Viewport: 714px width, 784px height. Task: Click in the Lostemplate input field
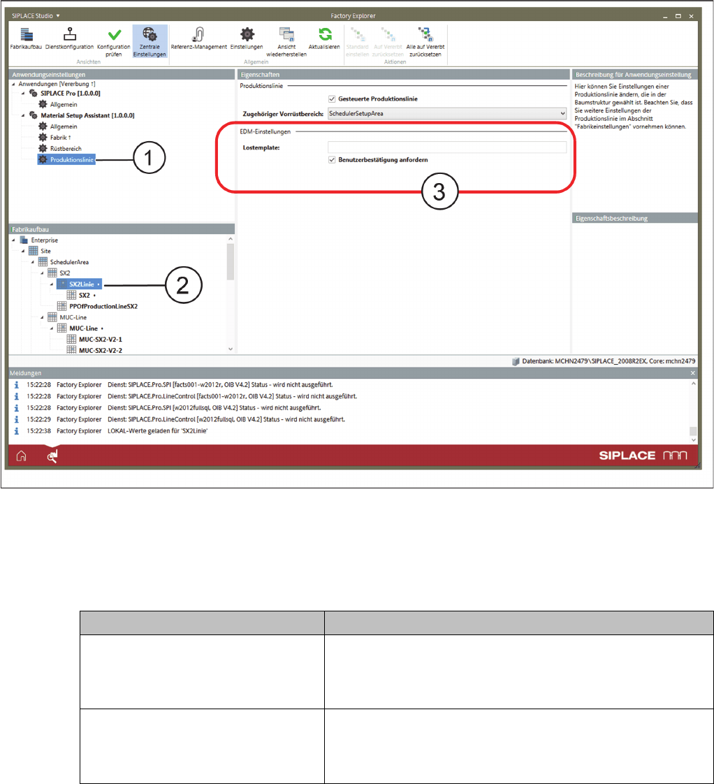click(x=447, y=147)
